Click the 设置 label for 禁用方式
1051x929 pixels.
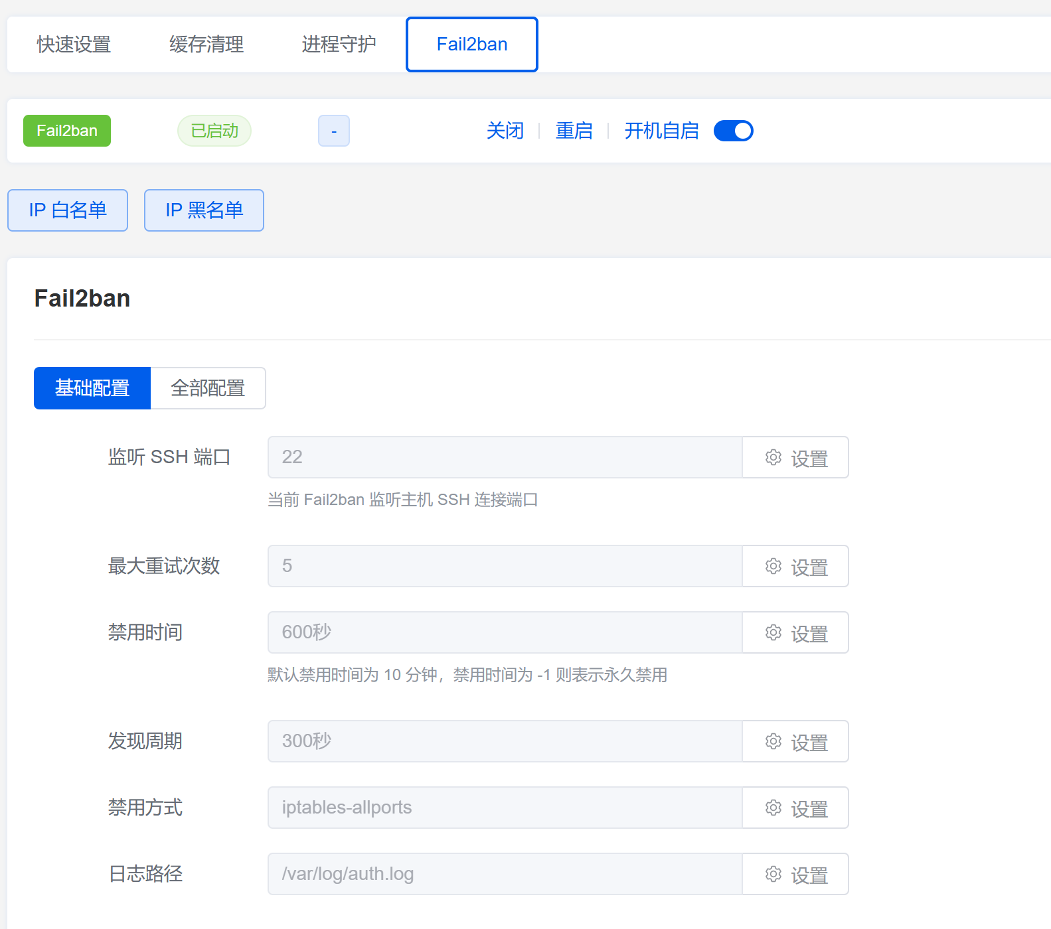(x=809, y=809)
